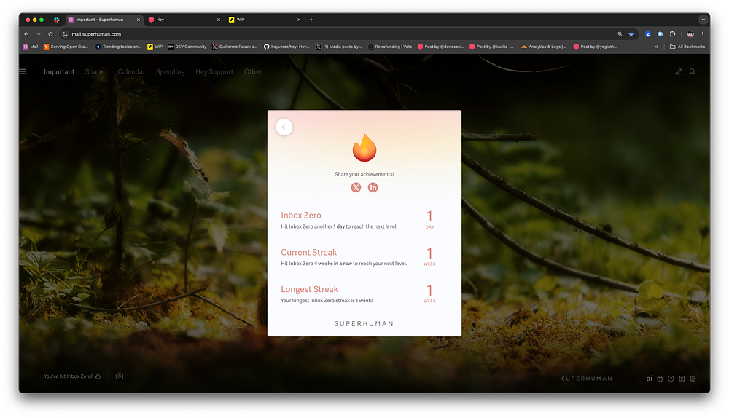Open Post by @donoson bookmark
729x418 pixels.
coord(440,47)
